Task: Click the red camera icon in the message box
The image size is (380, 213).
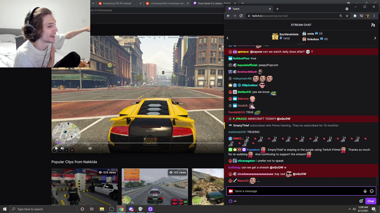Action: pos(231,191)
